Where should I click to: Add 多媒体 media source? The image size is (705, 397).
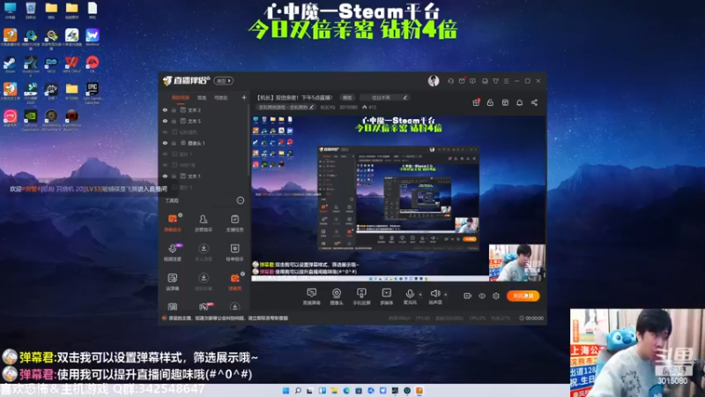pos(386,296)
